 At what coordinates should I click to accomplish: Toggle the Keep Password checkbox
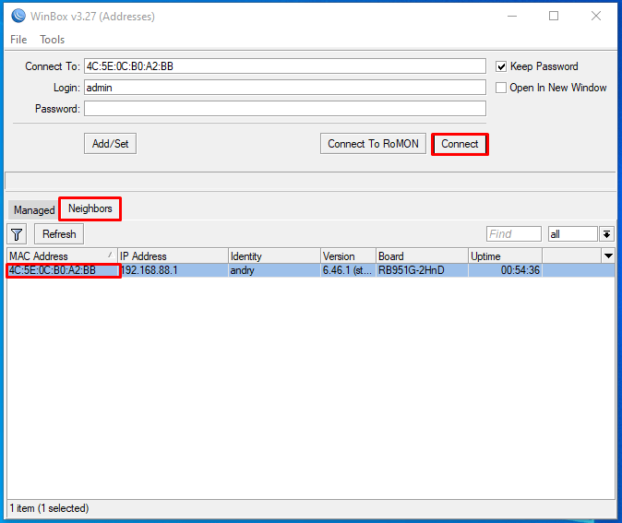pos(501,66)
